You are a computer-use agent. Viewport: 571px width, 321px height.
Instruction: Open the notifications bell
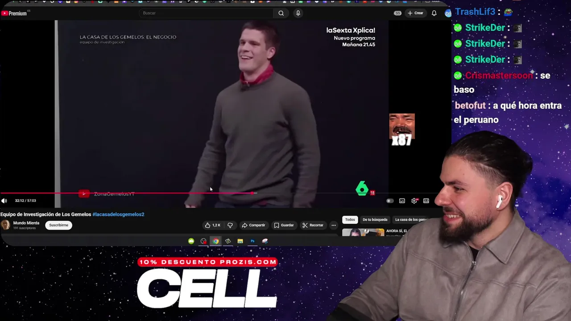pyautogui.click(x=434, y=13)
